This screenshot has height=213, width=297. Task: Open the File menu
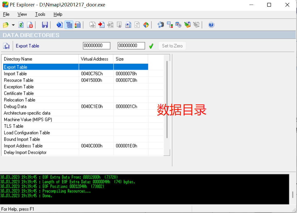click(x=6, y=14)
